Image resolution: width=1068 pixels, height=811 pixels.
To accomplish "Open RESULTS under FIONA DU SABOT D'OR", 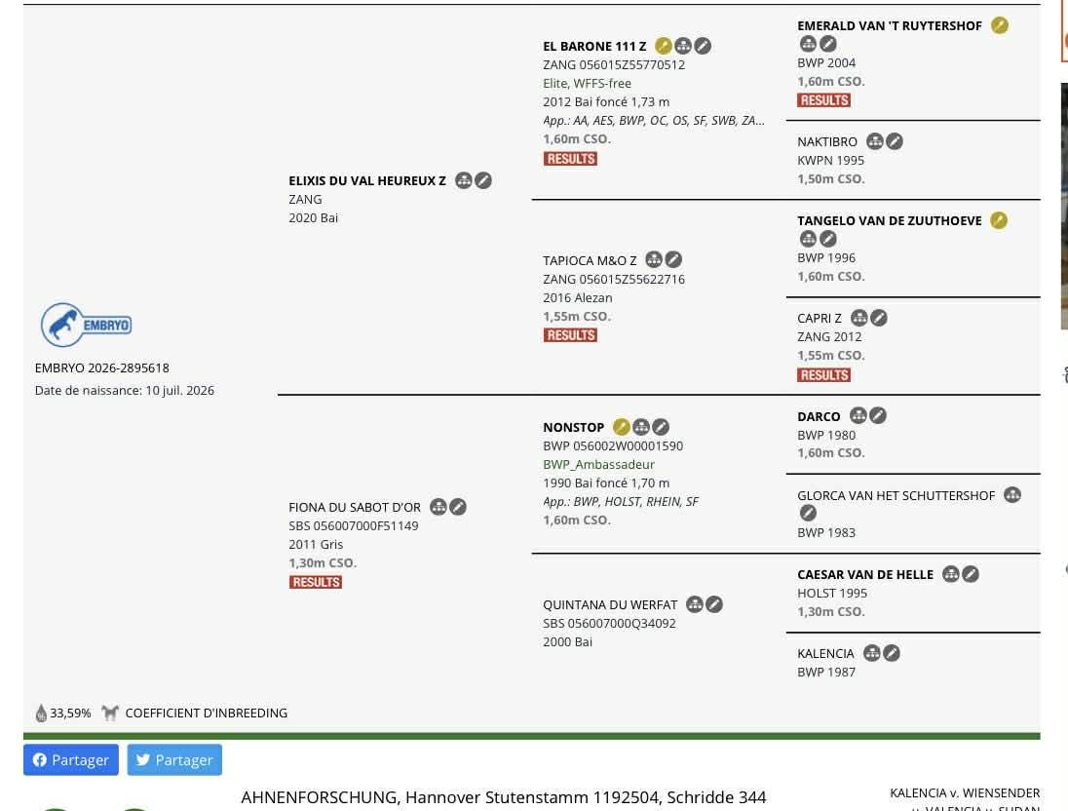I will pyautogui.click(x=316, y=582).
